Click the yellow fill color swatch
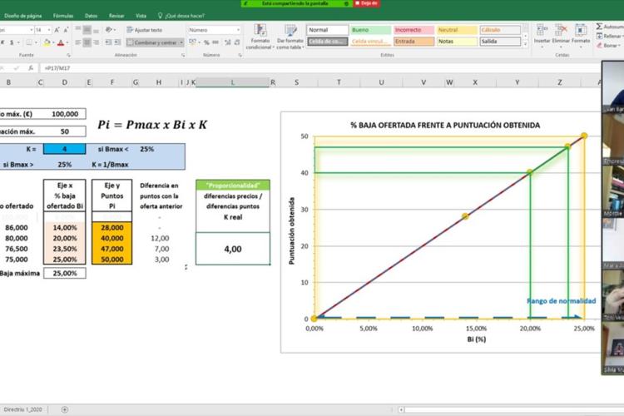Image resolution: width=624 pixels, height=416 pixels. tap(47, 42)
